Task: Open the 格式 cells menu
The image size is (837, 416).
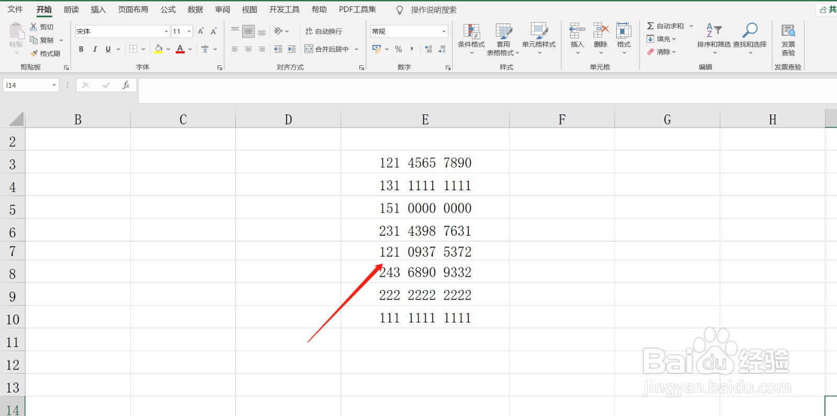Action: point(624,39)
